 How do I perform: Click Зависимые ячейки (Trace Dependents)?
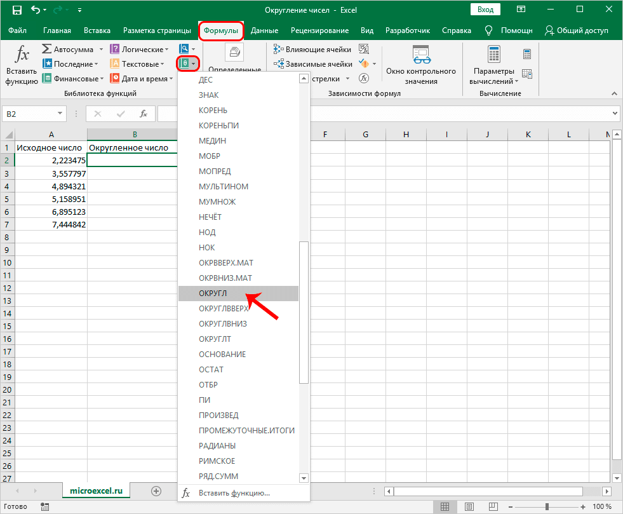click(x=312, y=63)
